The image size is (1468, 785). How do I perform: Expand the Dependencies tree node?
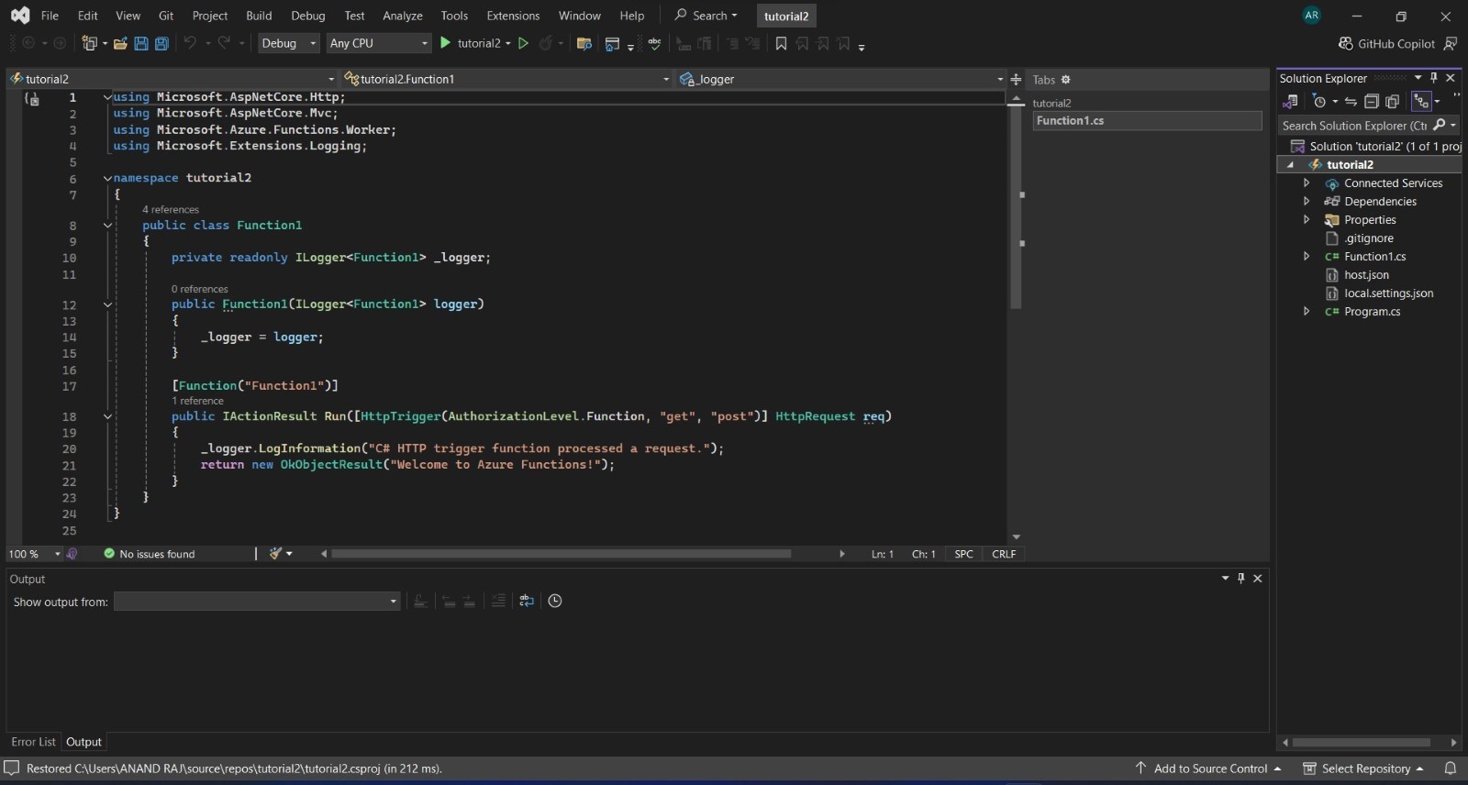tap(1307, 201)
